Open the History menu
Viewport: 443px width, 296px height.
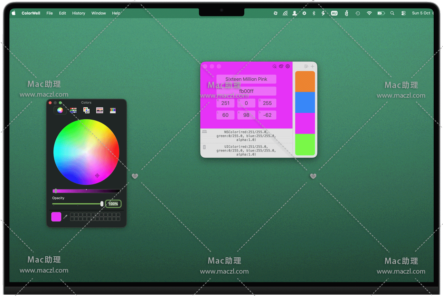[x=78, y=13]
